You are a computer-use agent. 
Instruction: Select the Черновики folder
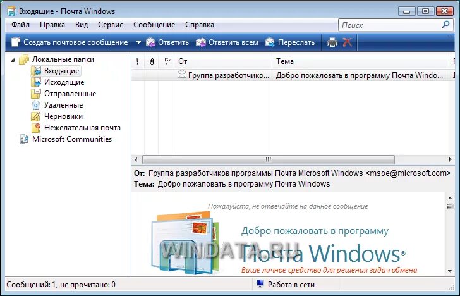pyautogui.click(x=63, y=116)
